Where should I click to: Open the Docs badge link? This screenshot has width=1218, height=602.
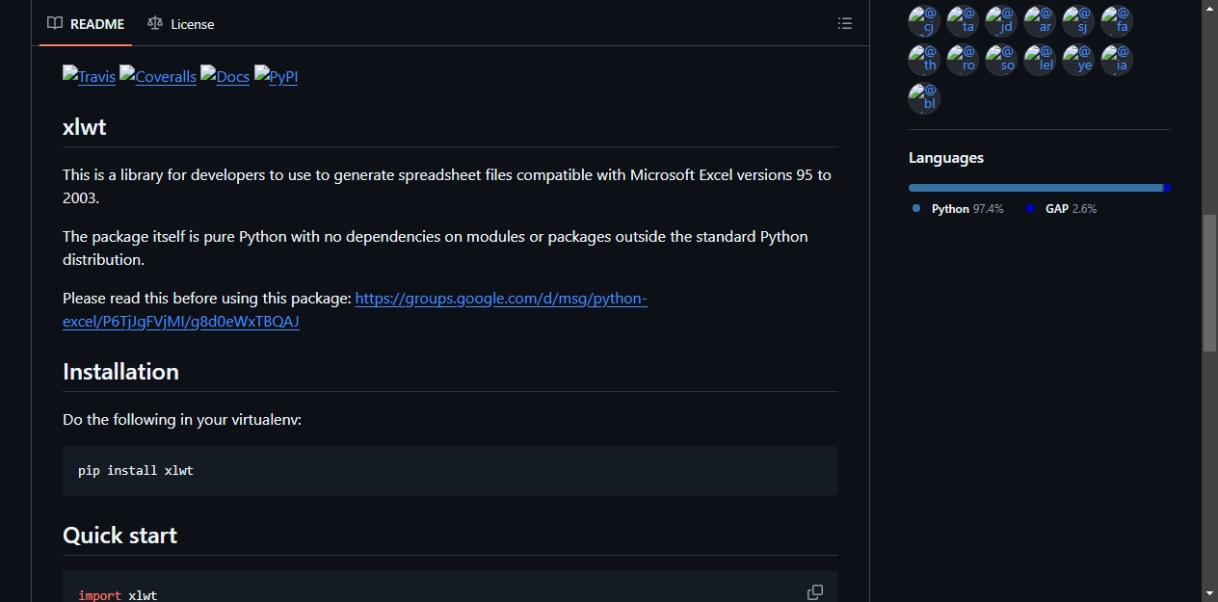coord(225,77)
